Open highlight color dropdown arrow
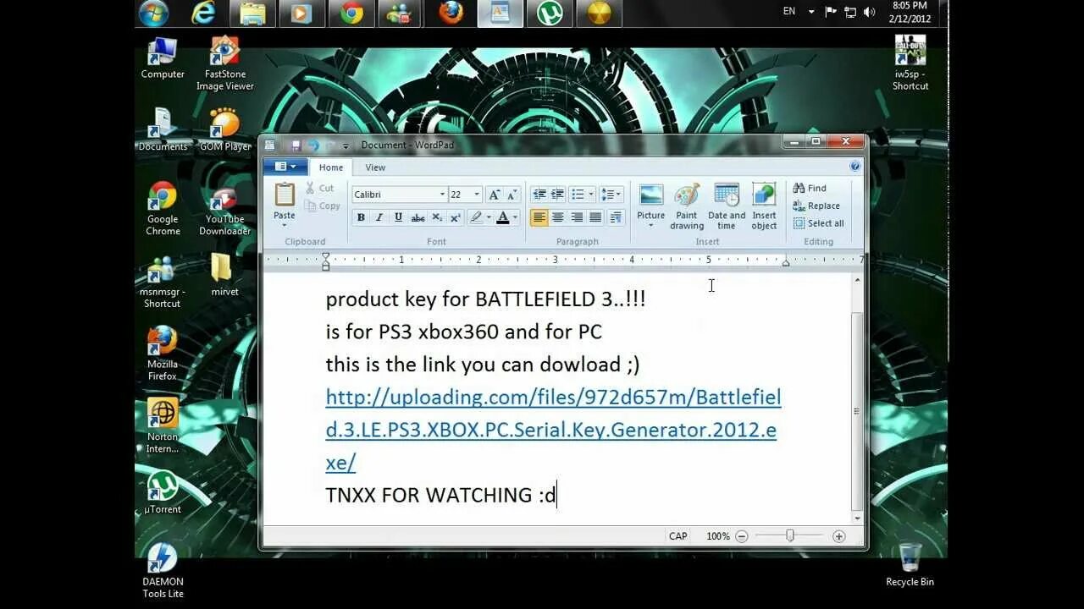This screenshot has height=609, width=1084. [x=489, y=217]
